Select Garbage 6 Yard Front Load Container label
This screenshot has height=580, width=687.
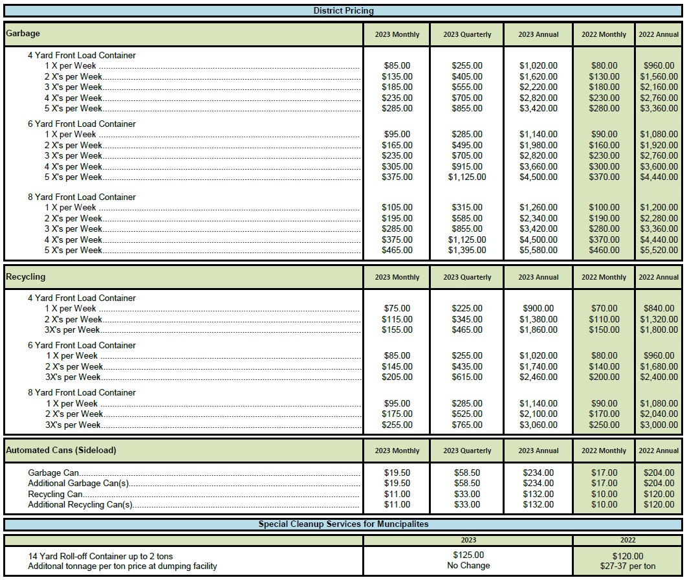82,124
